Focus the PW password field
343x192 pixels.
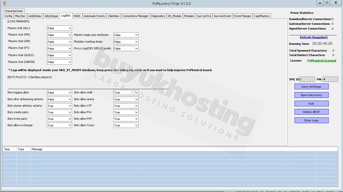pos(330,79)
